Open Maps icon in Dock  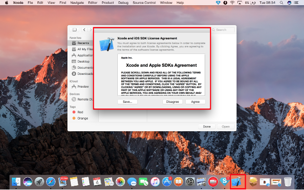[109, 182]
